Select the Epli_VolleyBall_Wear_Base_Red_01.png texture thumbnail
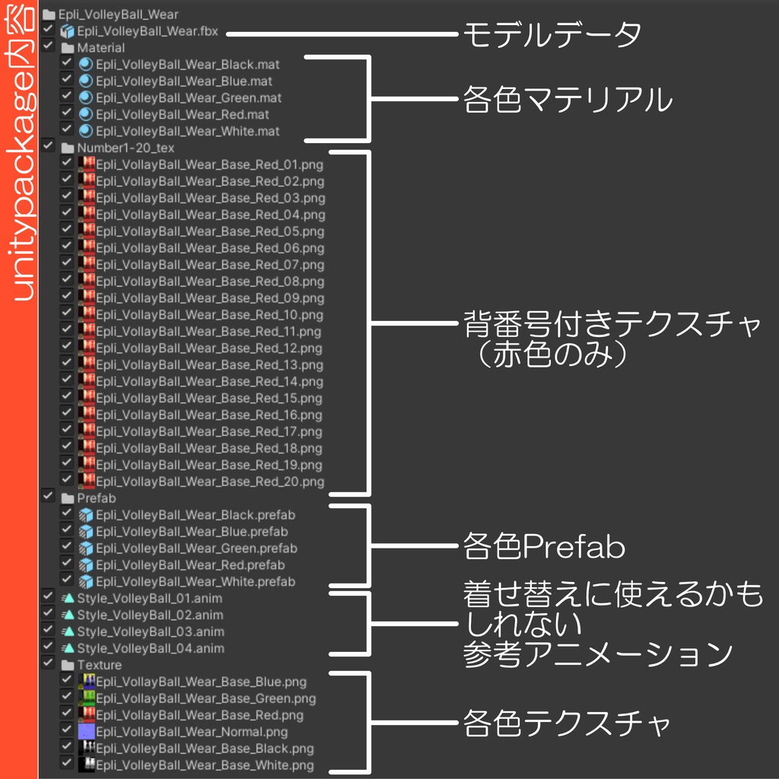779x779 pixels. click(x=84, y=164)
